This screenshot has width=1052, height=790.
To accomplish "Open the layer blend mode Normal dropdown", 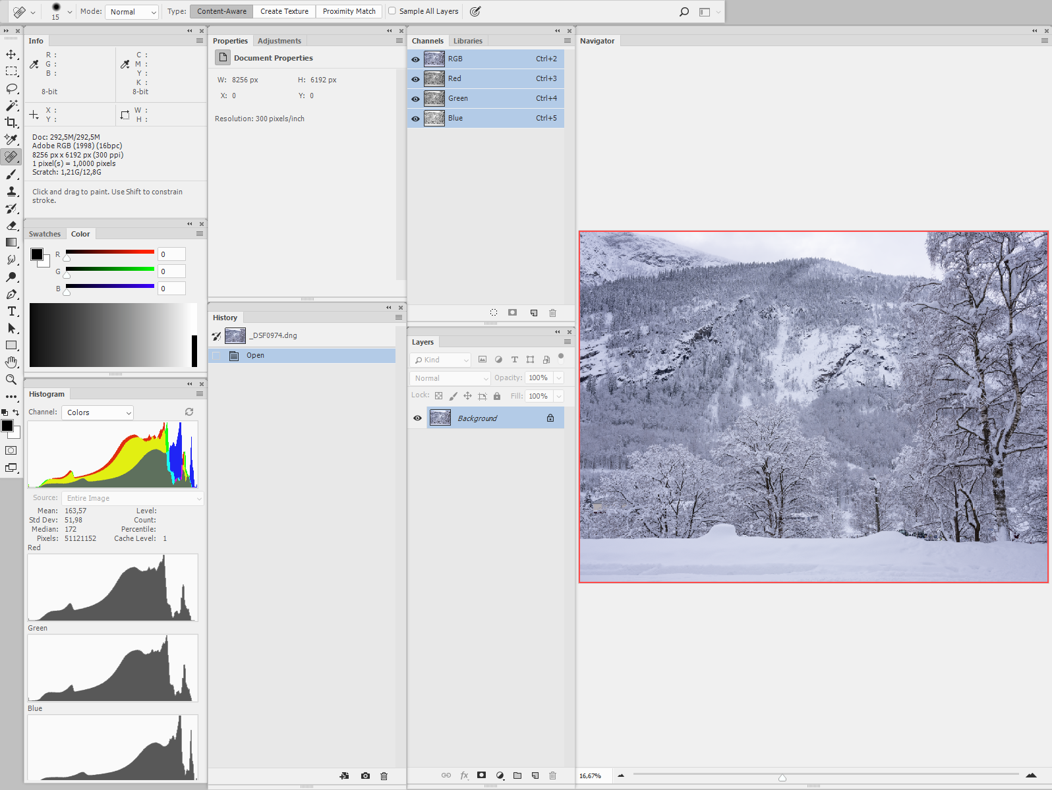I will [x=451, y=378].
